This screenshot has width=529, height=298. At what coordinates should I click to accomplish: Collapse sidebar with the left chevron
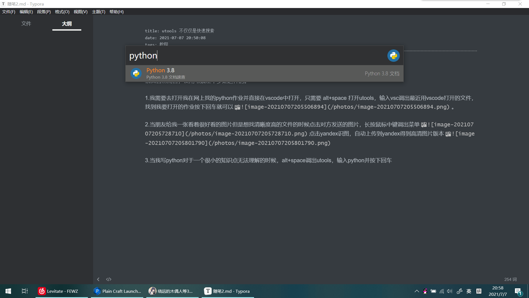[x=98, y=279]
